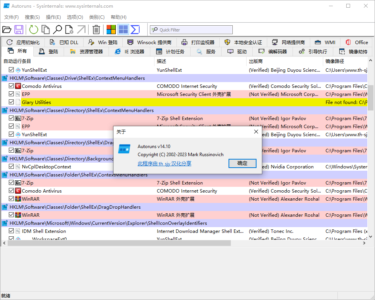Sort by the 描述 column header

coord(201,61)
